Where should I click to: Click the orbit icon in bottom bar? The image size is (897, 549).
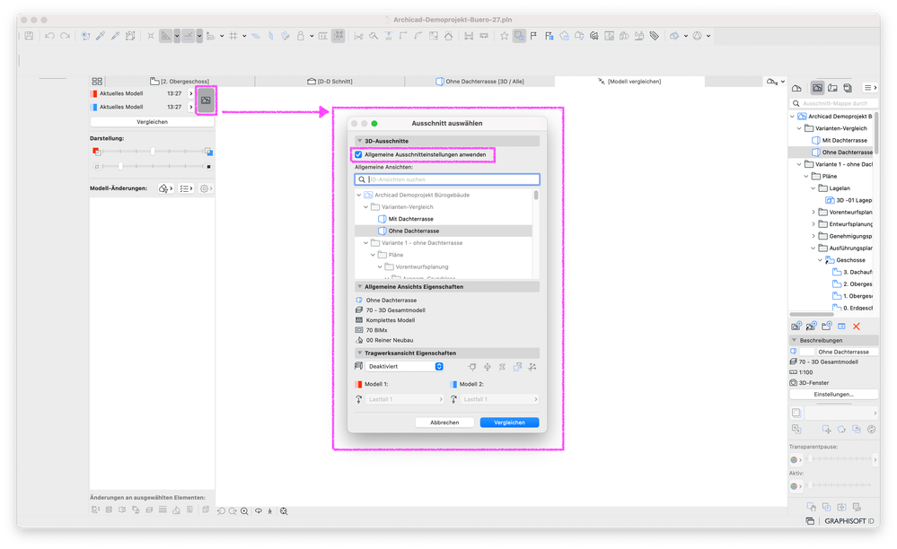point(259,511)
